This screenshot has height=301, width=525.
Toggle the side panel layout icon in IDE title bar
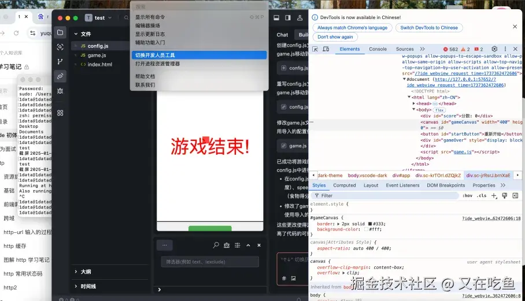coord(288,18)
